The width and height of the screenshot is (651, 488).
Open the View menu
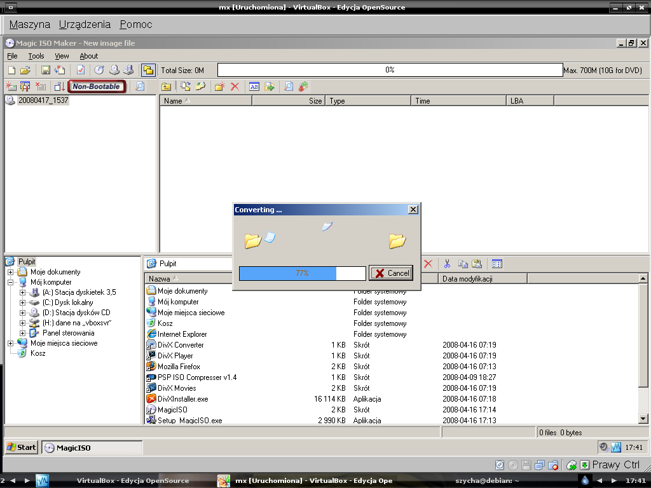coord(62,56)
